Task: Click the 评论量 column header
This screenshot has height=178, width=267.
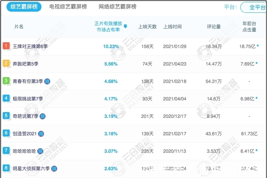Action: (x=214, y=27)
